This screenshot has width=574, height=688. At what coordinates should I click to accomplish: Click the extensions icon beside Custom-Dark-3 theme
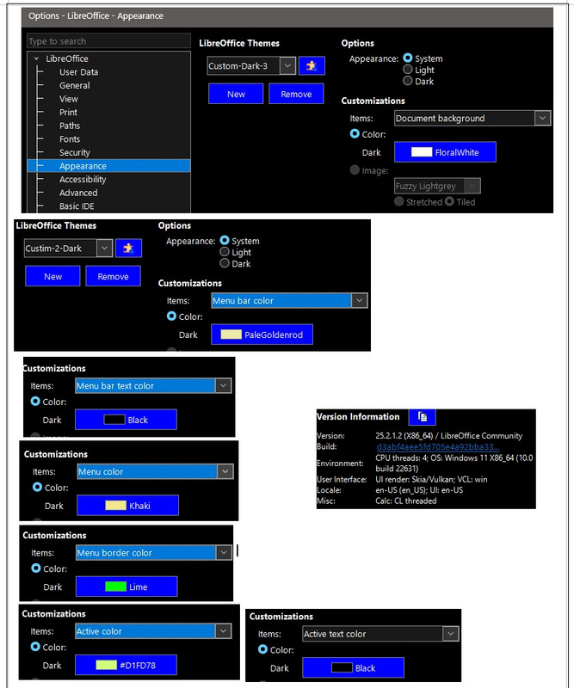pyautogui.click(x=312, y=66)
